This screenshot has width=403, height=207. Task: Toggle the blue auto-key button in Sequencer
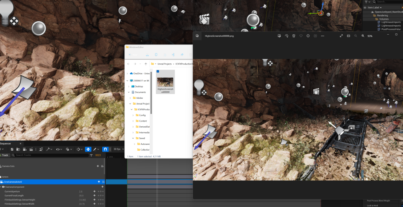pyautogui.click(x=88, y=150)
